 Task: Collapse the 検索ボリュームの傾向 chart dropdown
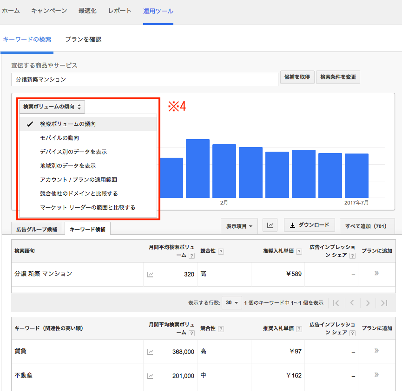click(52, 107)
